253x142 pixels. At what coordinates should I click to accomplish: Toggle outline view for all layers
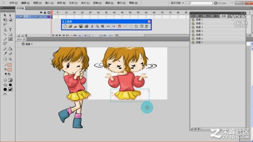[49, 12]
